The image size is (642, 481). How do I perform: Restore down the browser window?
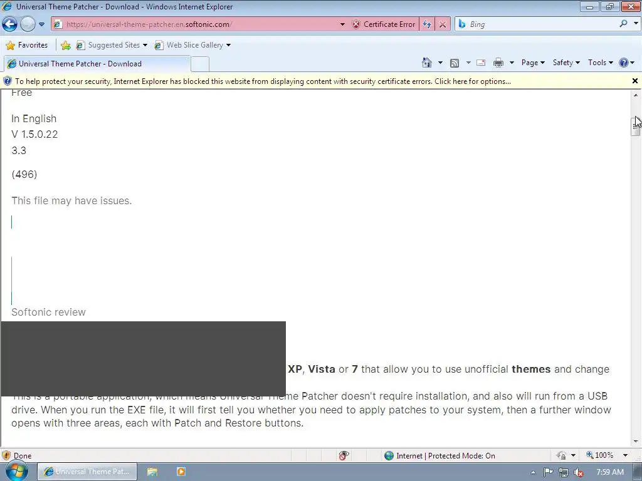[x=610, y=6]
